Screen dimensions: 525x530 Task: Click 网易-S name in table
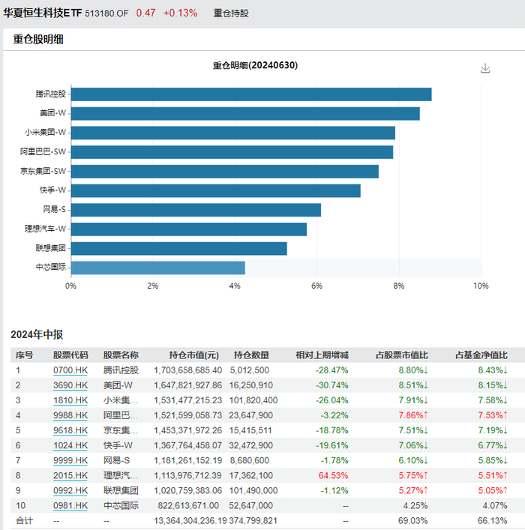click(x=116, y=460)
